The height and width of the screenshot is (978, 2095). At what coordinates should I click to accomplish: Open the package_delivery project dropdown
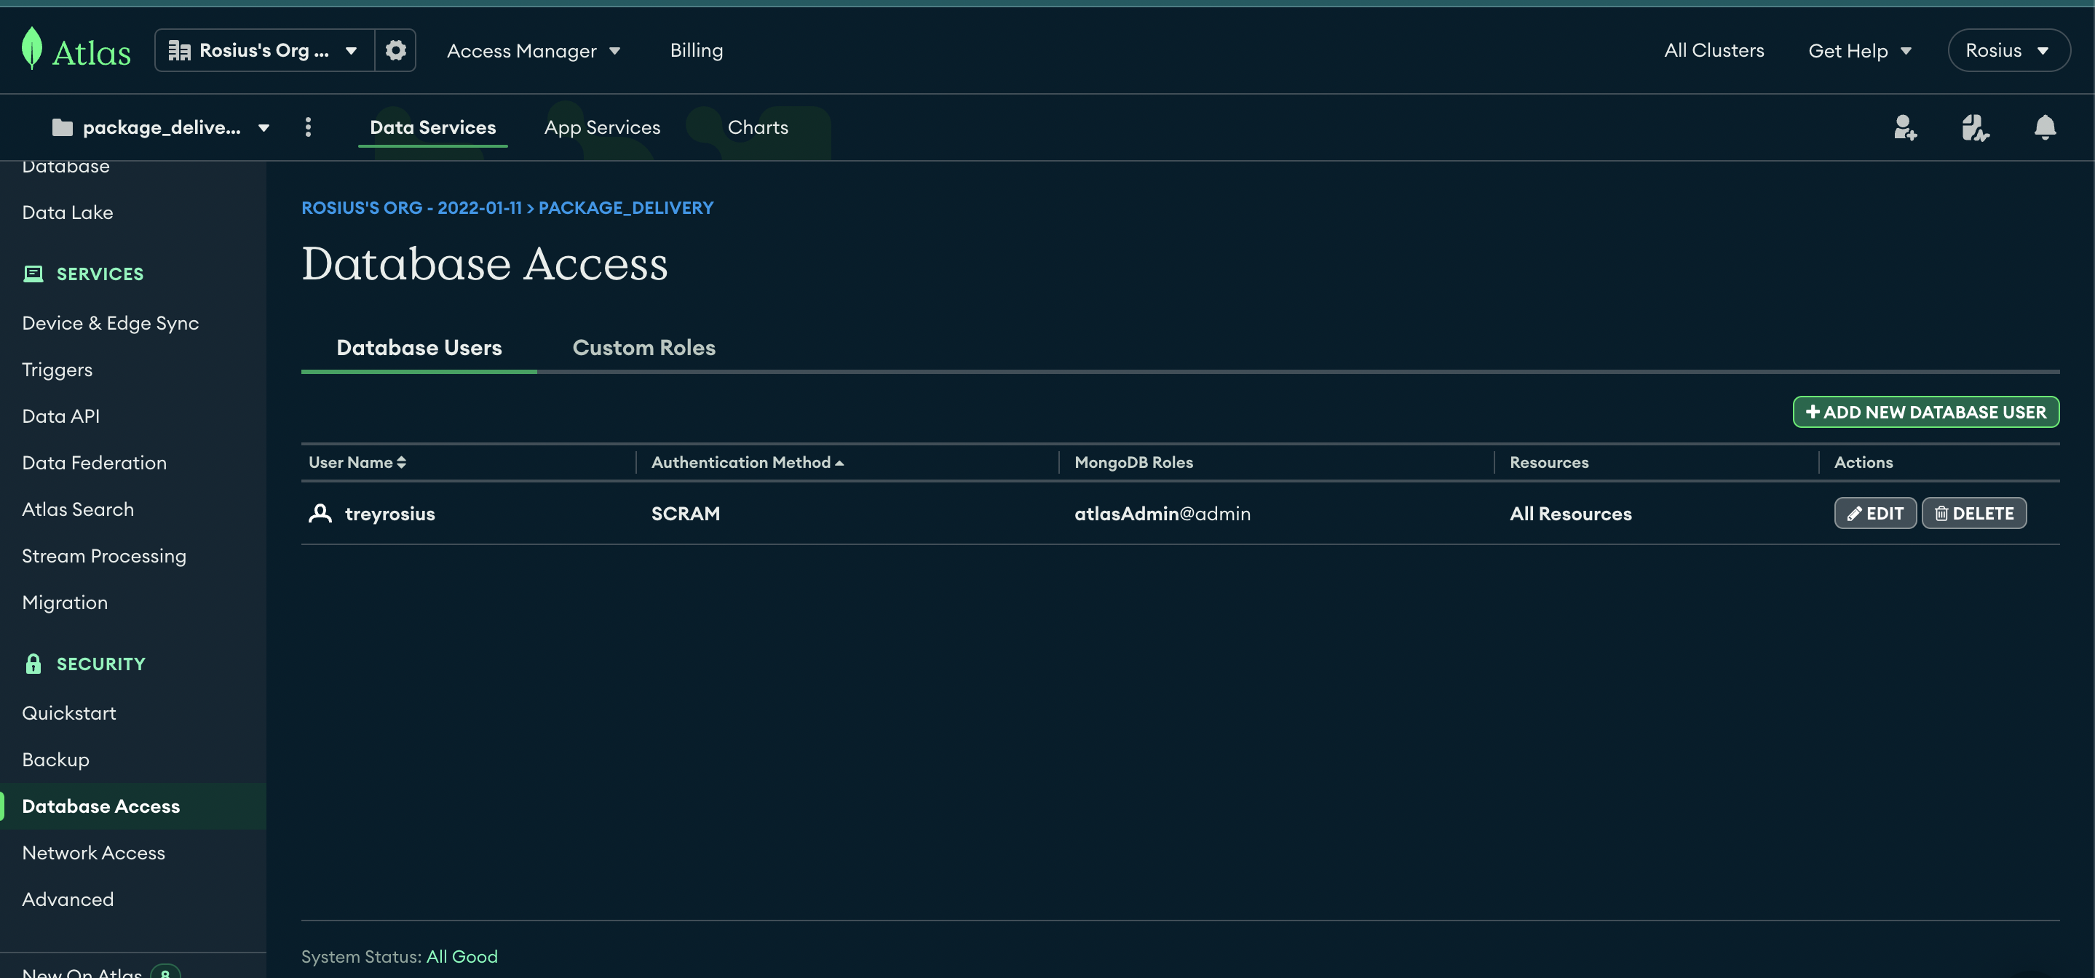(161, 127)
